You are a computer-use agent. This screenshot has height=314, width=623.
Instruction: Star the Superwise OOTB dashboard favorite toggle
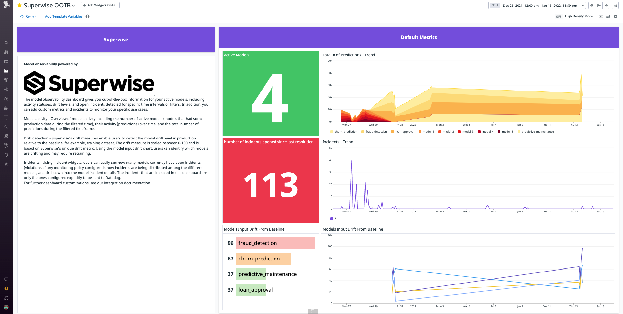click(19, 5)
